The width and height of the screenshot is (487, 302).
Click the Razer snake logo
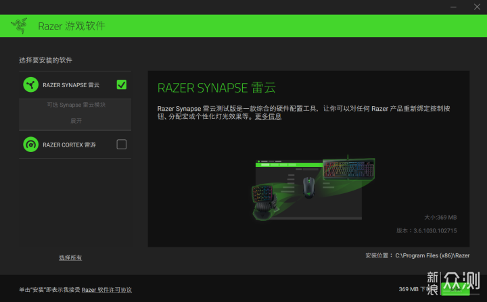coord(19,26)
